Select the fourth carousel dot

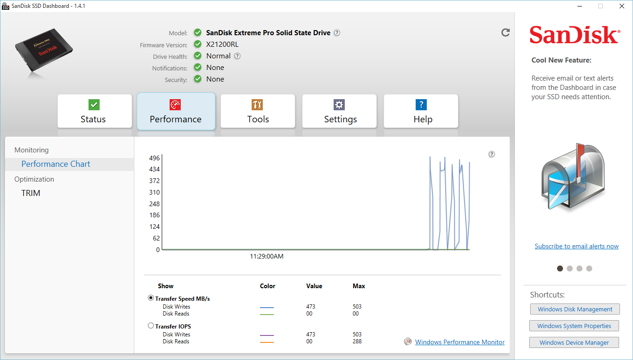589,268
